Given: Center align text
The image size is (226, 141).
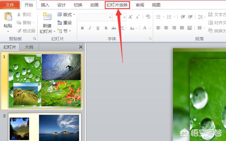Looking at the screenshot, I should tap(166, 27).
